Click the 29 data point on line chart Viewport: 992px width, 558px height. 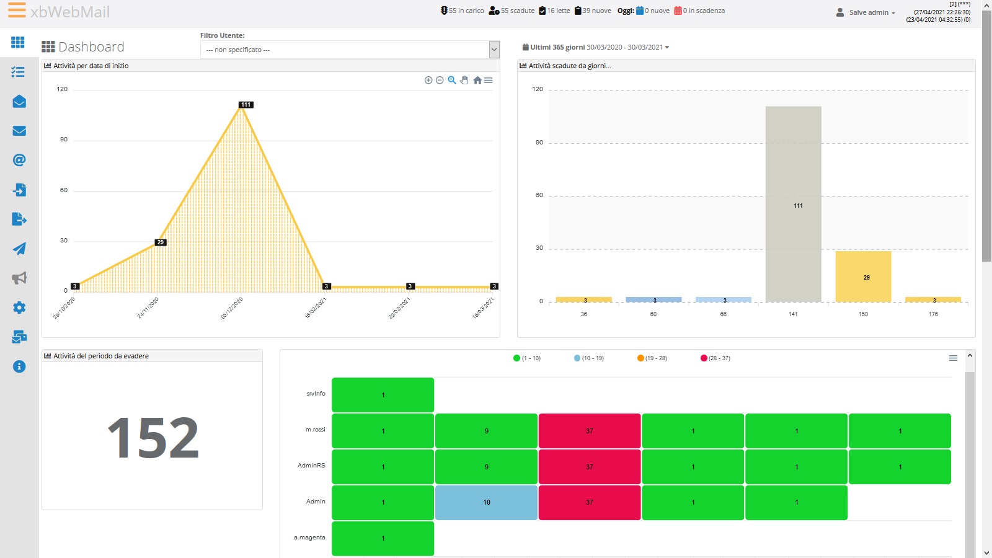(160, 243)
